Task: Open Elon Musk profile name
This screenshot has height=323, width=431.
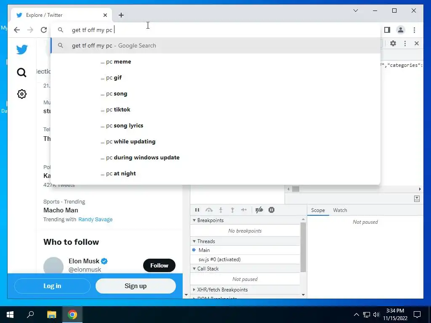Action: 84,261
